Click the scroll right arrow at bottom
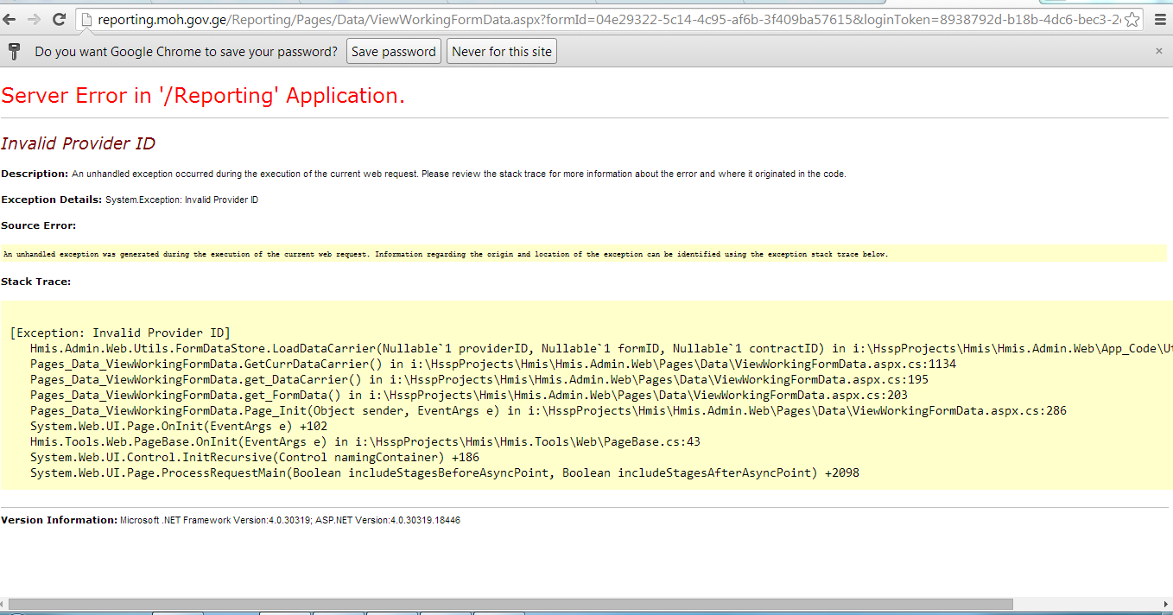 1166,604
